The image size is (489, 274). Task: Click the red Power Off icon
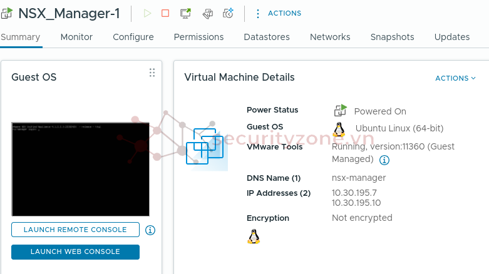165,13
